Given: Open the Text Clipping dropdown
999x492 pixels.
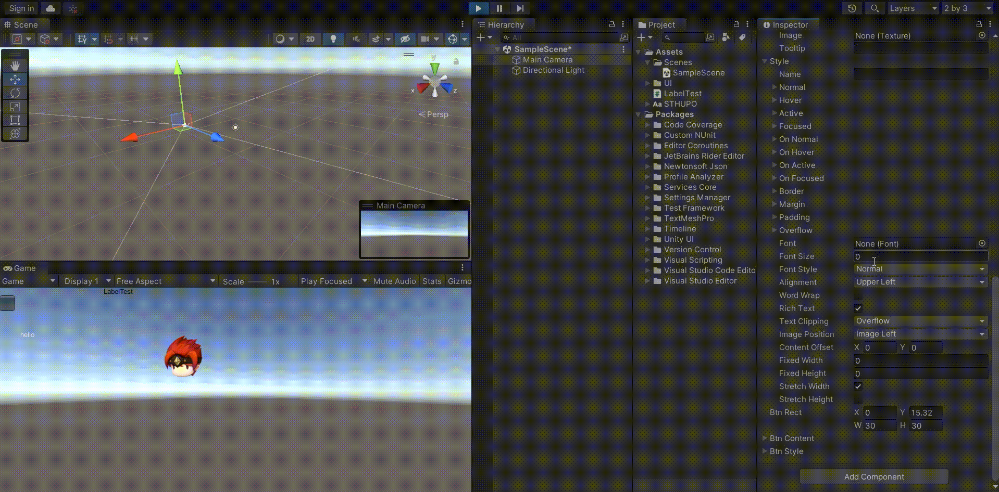Looking at the screenshot, I should point(920,321).
